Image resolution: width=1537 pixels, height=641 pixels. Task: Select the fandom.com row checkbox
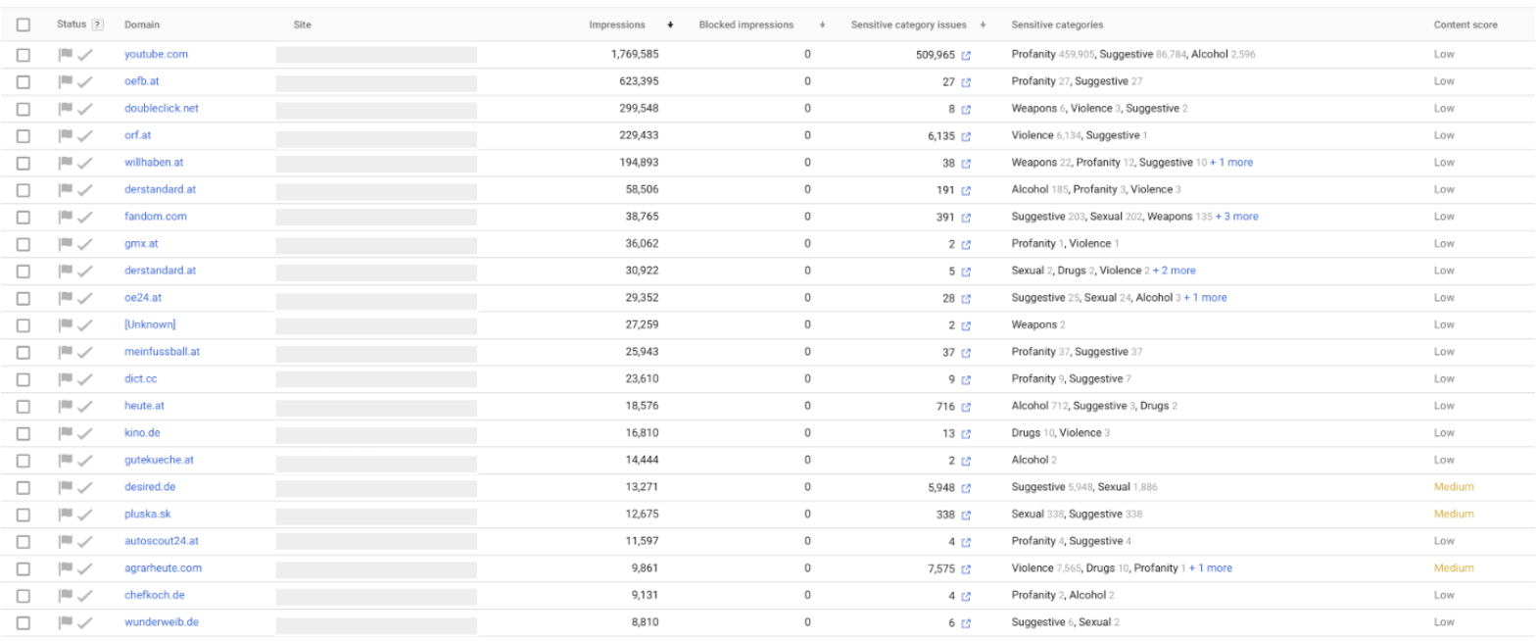pos(24,218)
